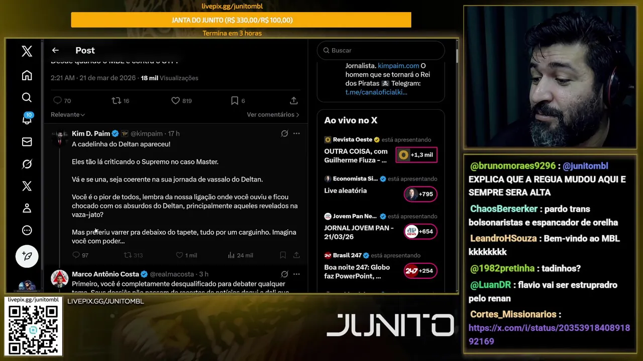Click 18 mil Visualizações count
This screenshot has width=643, height=361.
pos(169,78)
